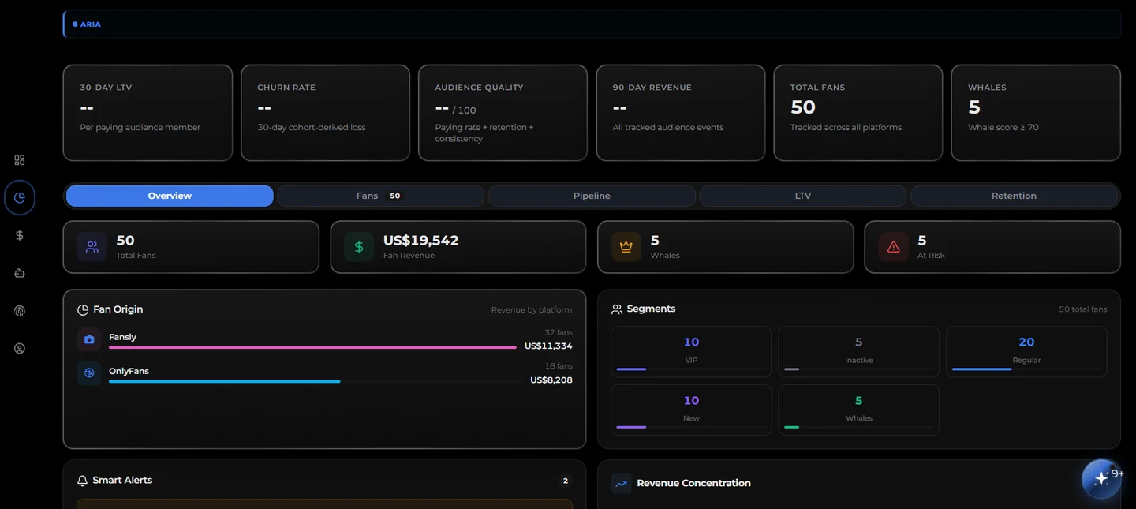
Task: Open the Audience Quality metric card
Action: (503, 113)
